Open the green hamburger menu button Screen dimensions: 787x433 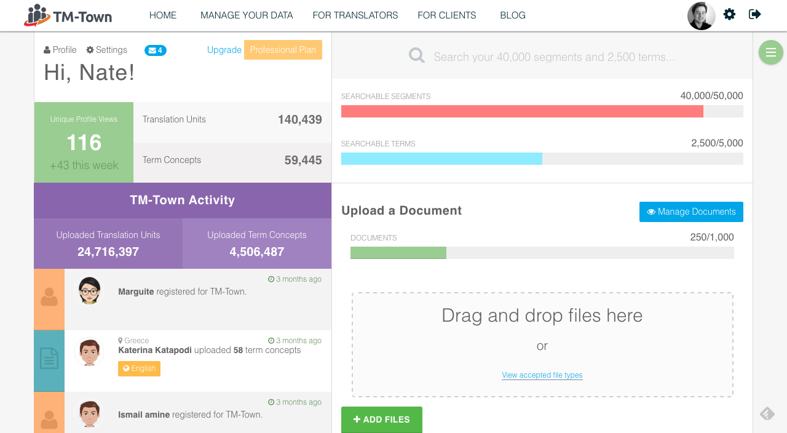(x=771, y=52)
